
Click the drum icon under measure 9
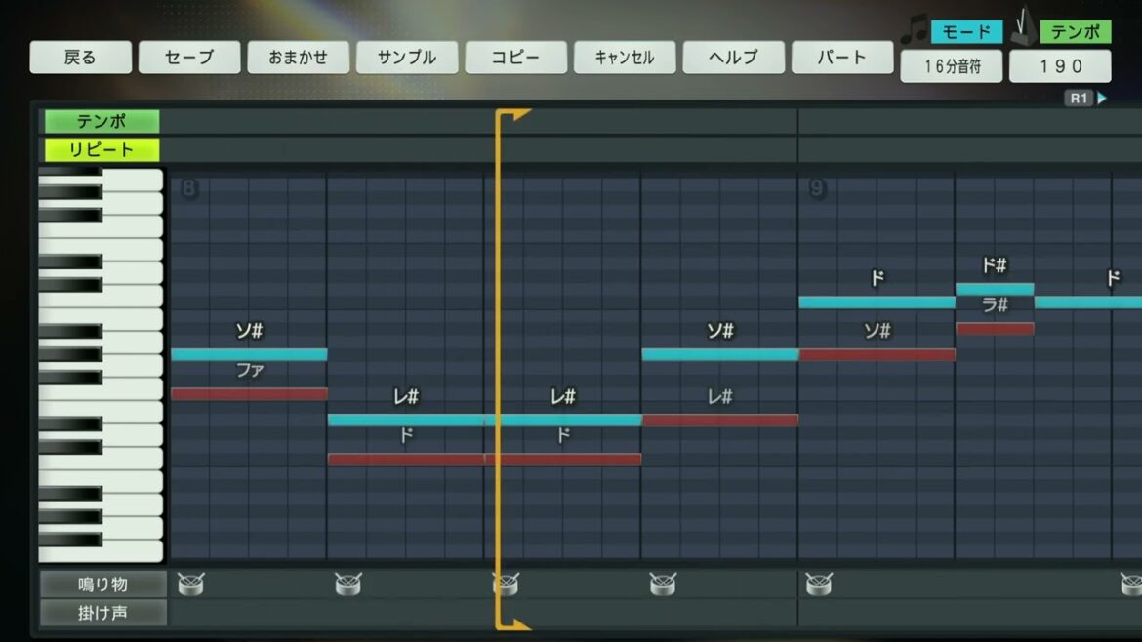(x=820, y=583)
